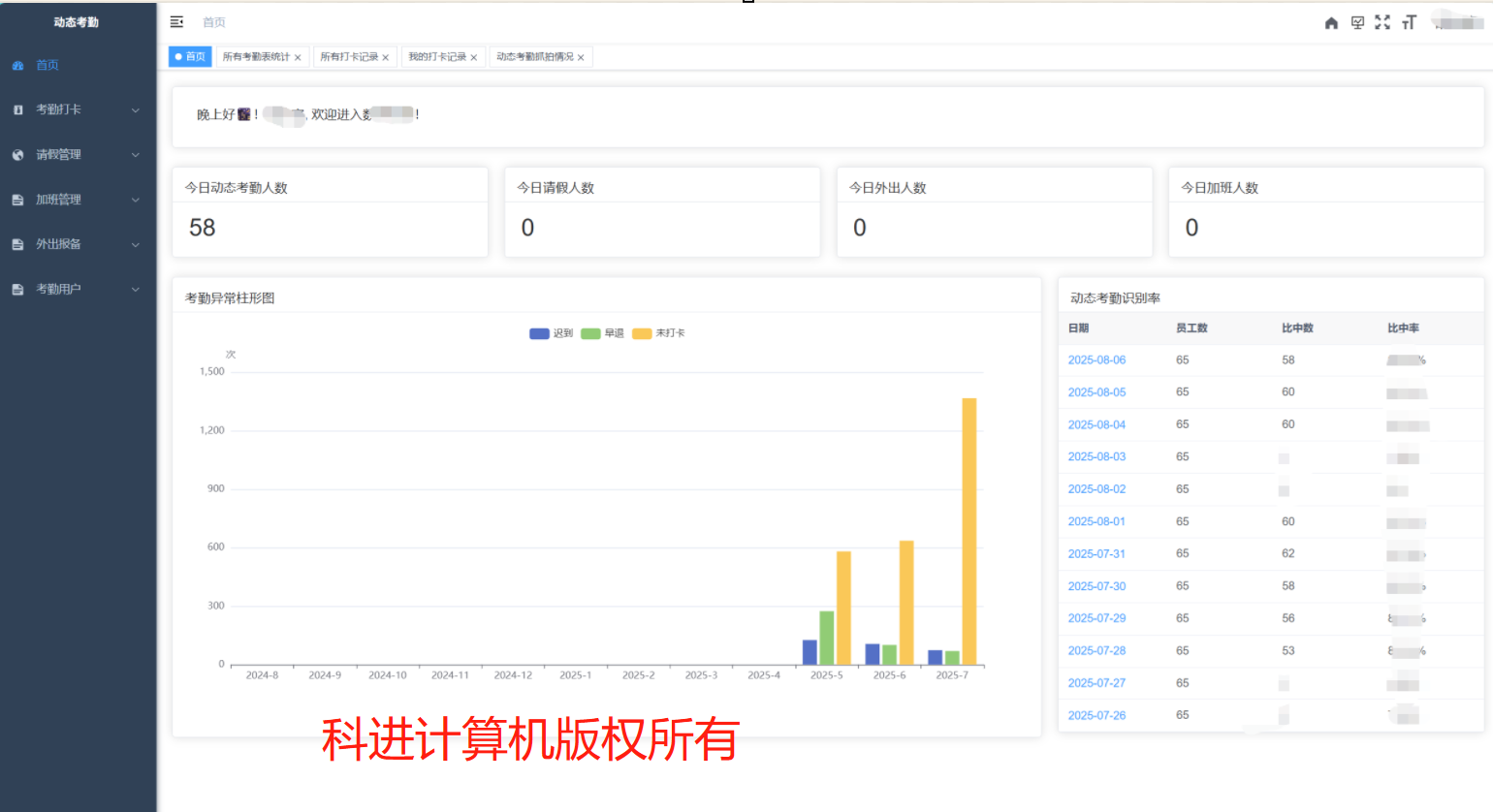Viewport: 1493px width, 812px height.
Task: Close the 所有考勤表统计 tab
Action: pos(298,57)
